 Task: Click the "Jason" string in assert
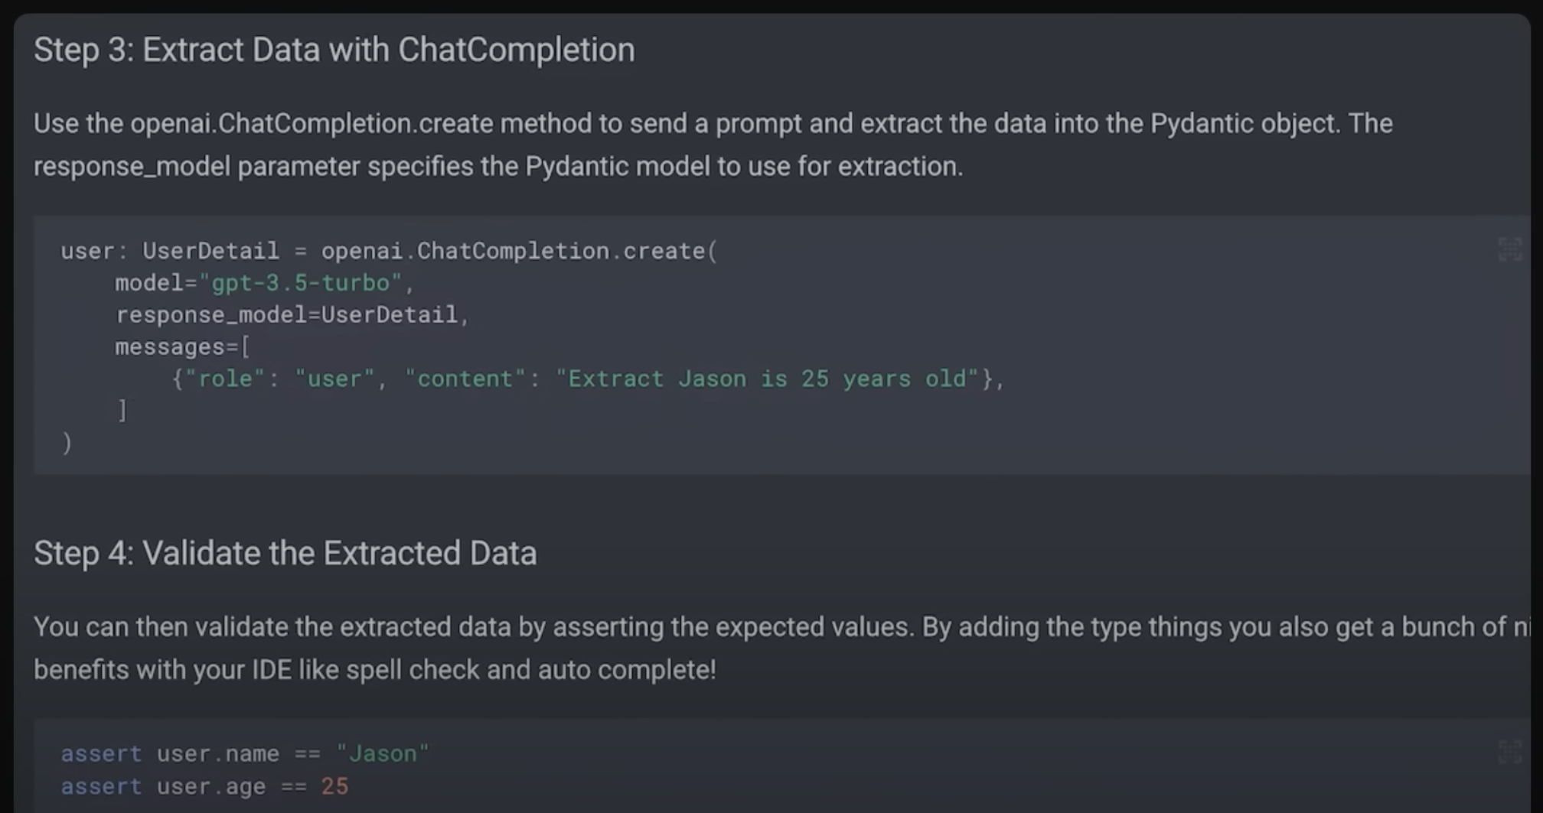383,753
